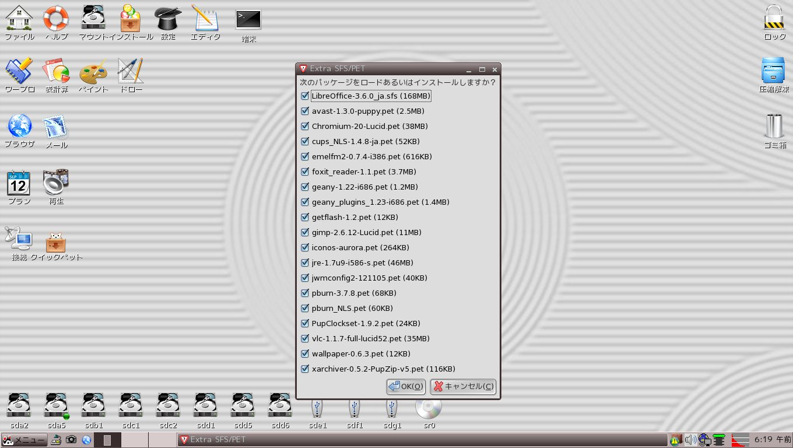Uncheck avast-1.3.0-puppy.pet package
This screenshot has width=793, height=448.
(305, 111)
